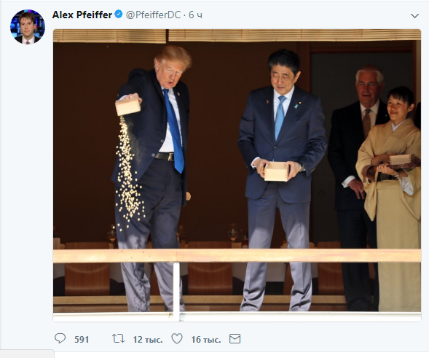Click the blue verified badge
429x358 pixels.
pyautogui.click(x=119, y=15)
